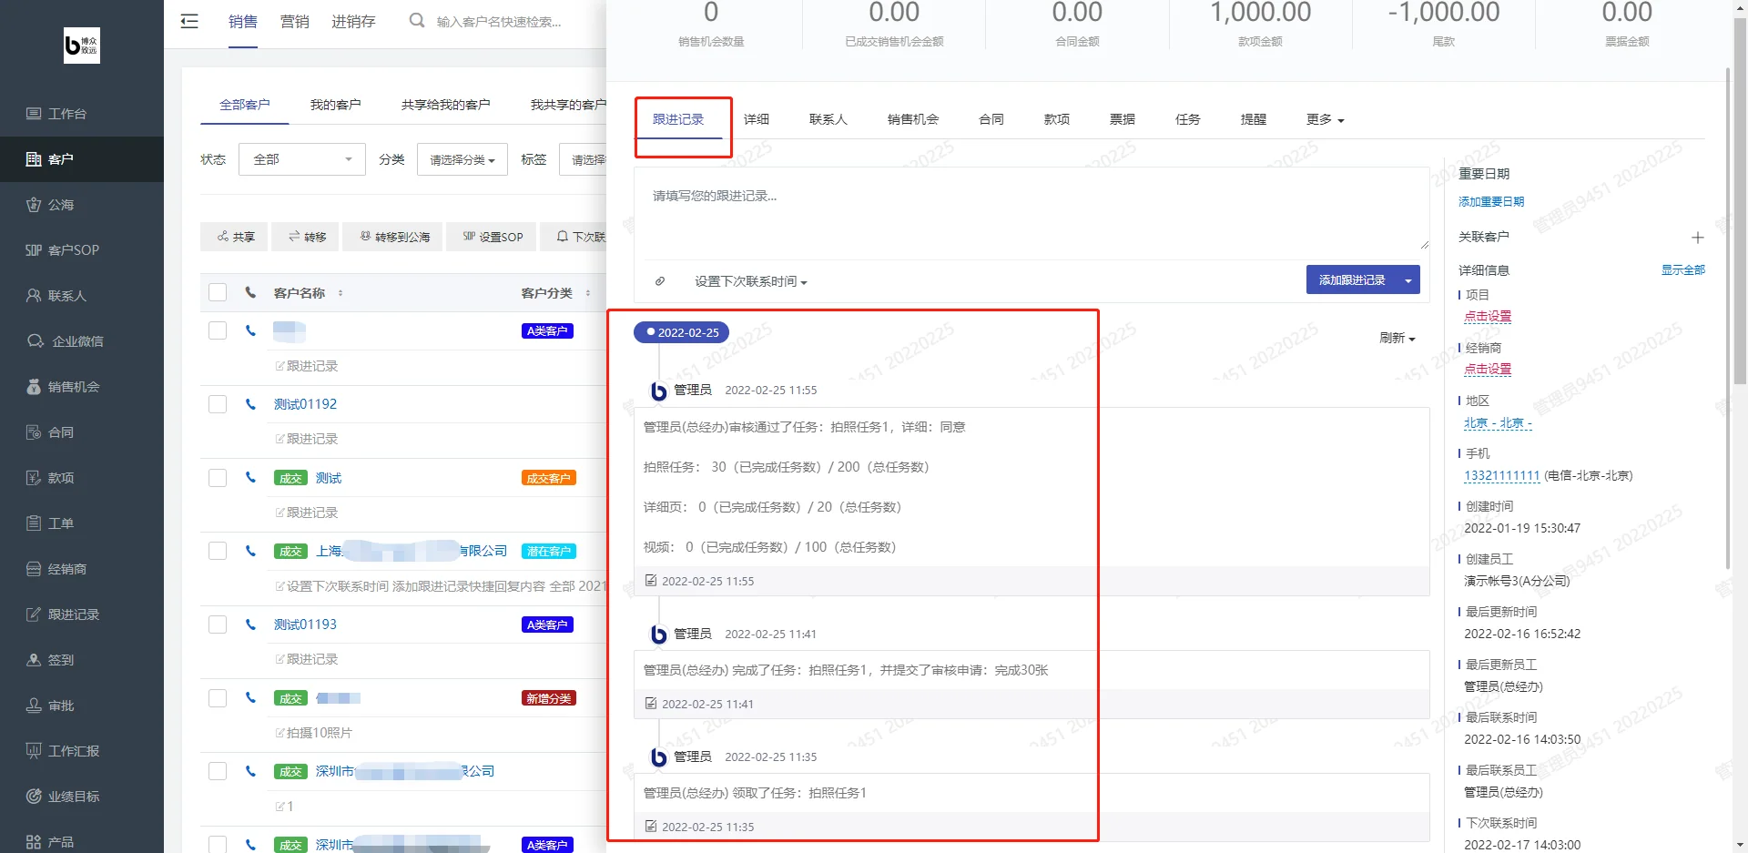Click the 显示全部 link
The image size is (1748, 853).
(x=1682, y=270)
